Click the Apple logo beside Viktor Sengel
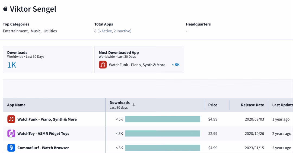This screenshot has height=153, width=293. tap(5, 9)
